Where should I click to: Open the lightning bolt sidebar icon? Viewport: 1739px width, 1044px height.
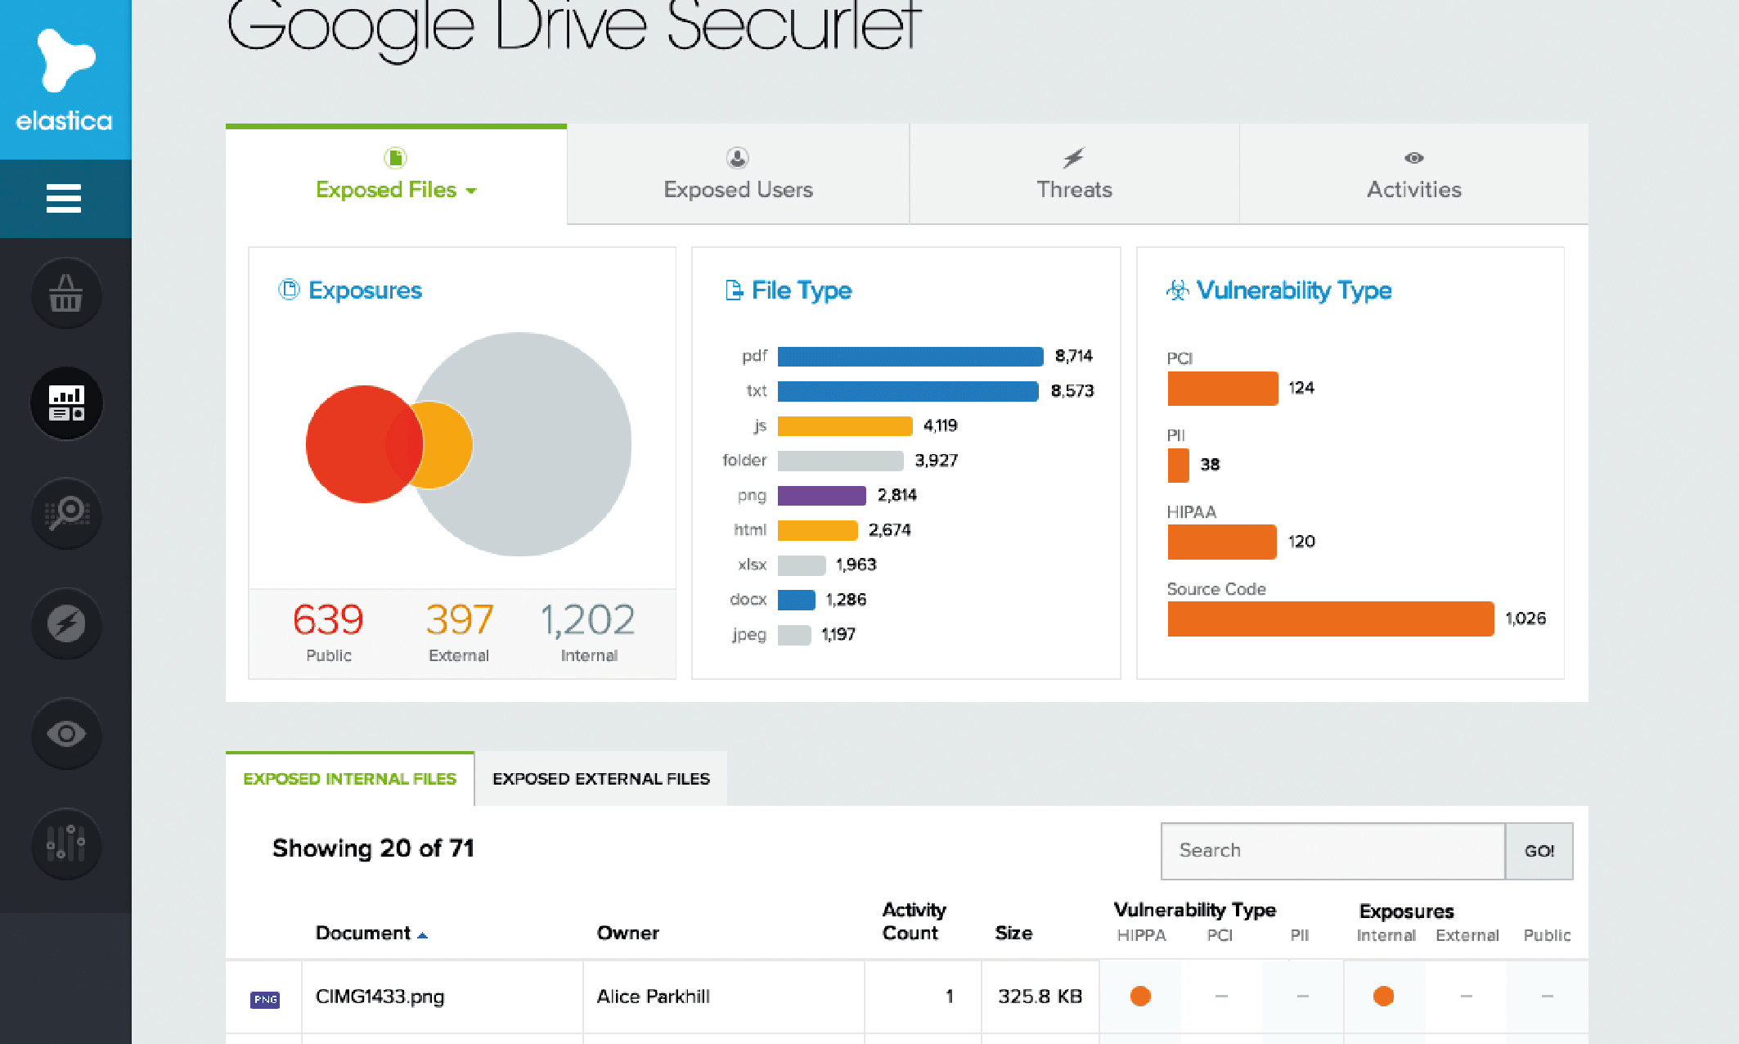pos(66,624)
